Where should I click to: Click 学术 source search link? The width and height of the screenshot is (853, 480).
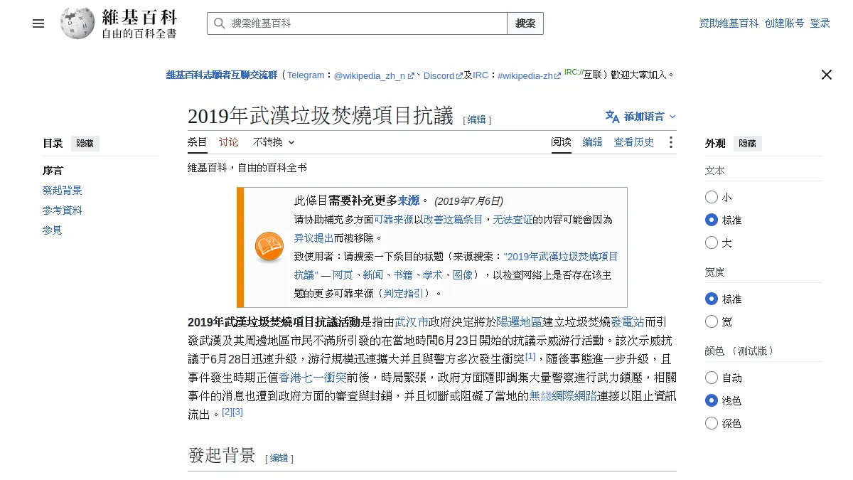coord(432,275)
